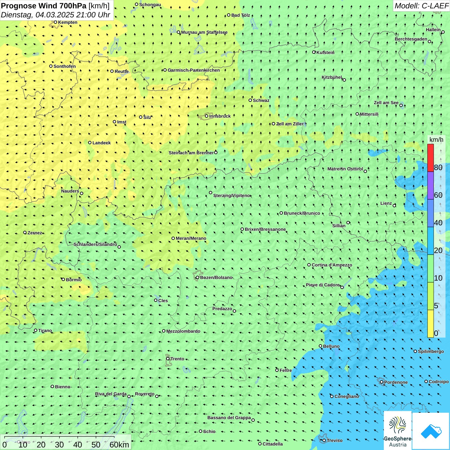The width and height of the screenshot is (450, 450).
Task: Click the Kempten city label
Action: (x=68, y=22)
